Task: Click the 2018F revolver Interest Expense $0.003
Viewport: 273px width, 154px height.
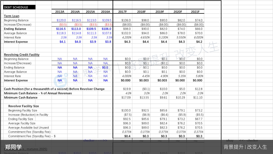Action: point(144,81)
